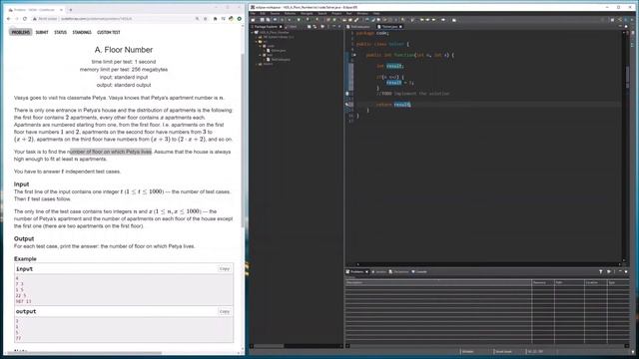This screenshot has width=639, height=359.
Task: Bookmark page with star icon in browser
Action: 205,19
